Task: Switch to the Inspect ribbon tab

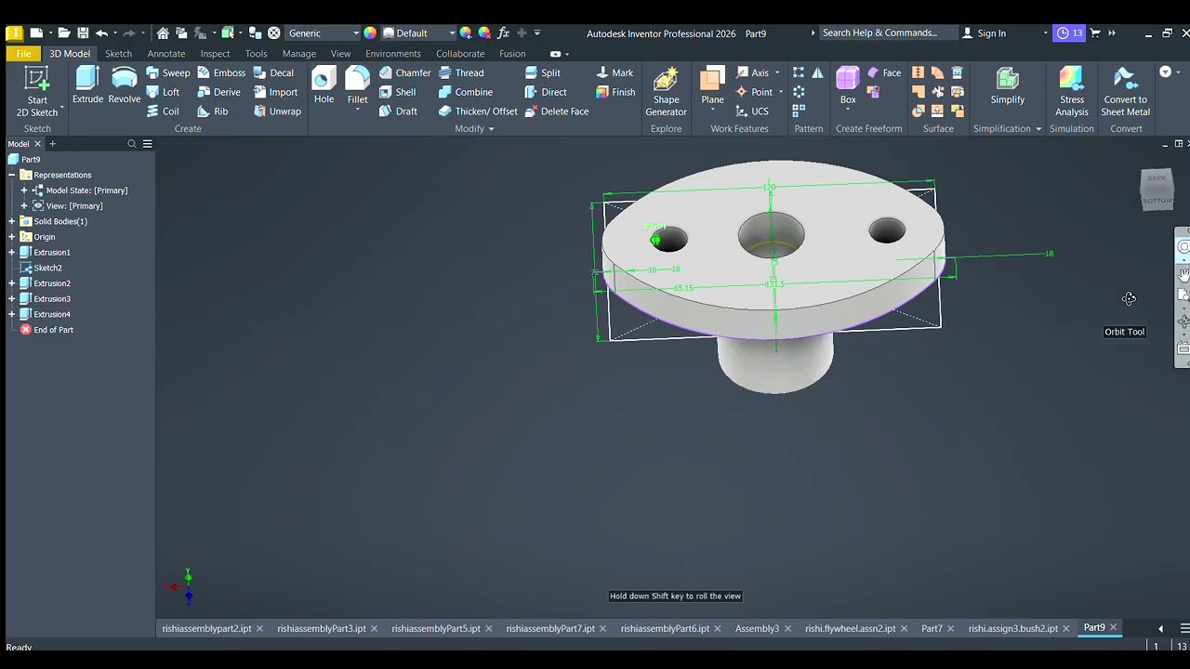Action: click(x=215, y=53)
